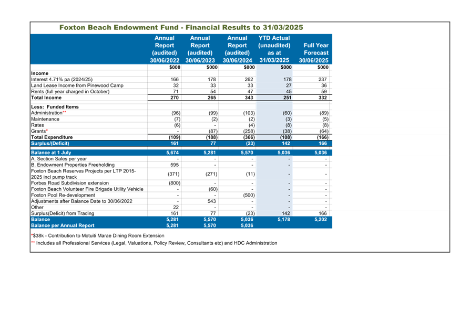Click the Other row value 22

pos(176,207)
